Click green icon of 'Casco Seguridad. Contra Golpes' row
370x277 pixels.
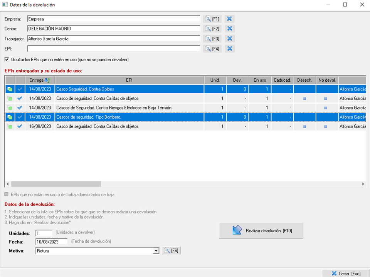coord(10,89)
